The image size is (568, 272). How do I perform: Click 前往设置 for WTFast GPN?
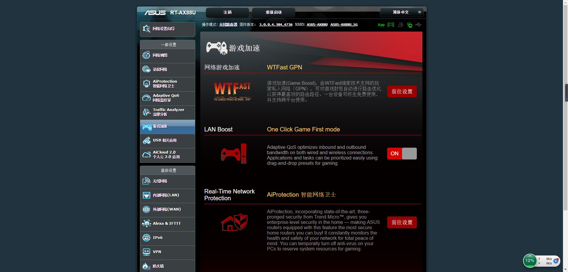click(x=402, y=92)
